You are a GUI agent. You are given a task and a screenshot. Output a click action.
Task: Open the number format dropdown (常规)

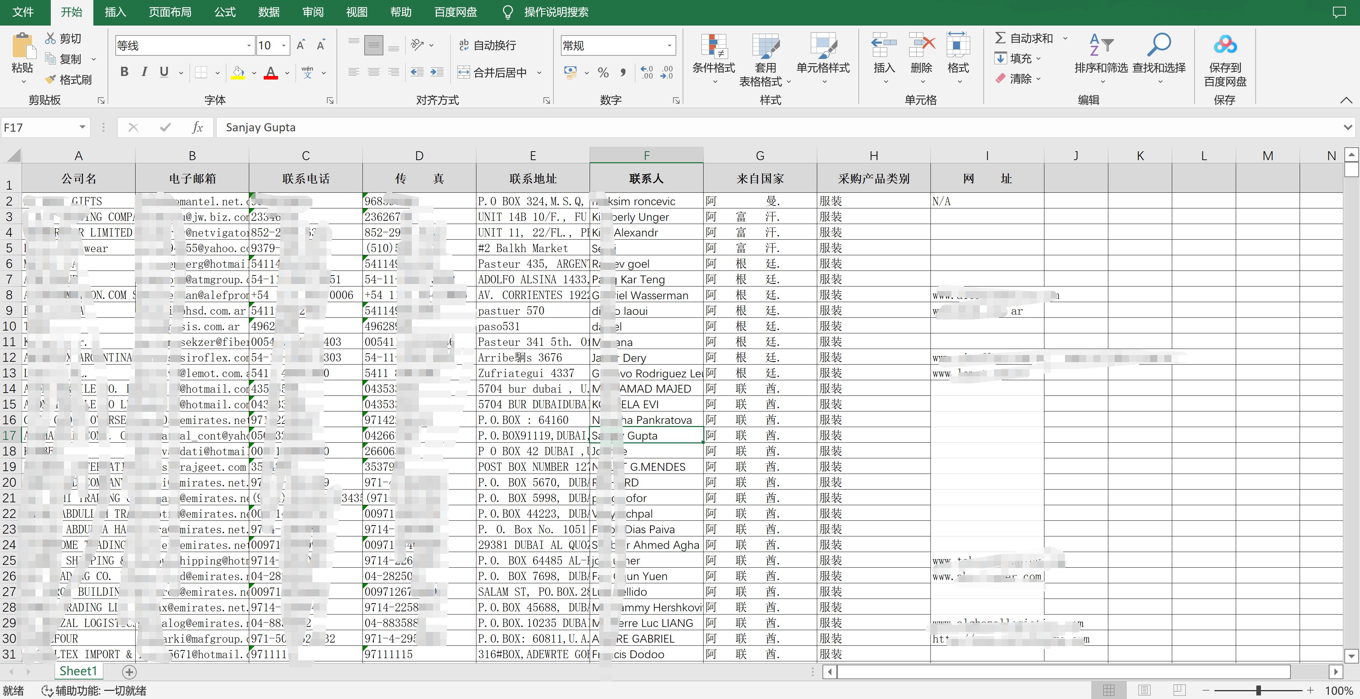pos(670,46)
